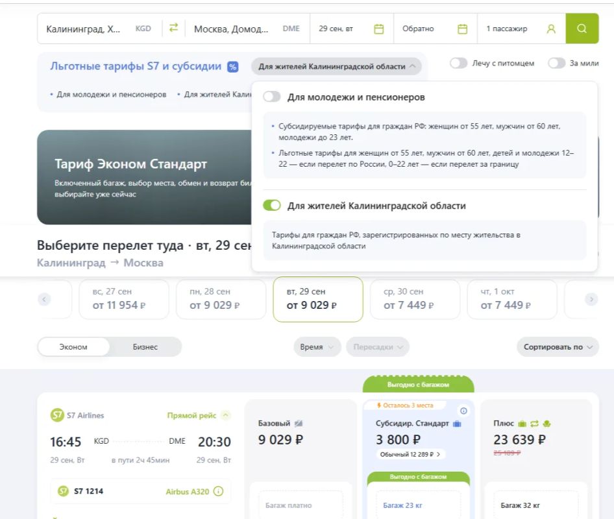This screenshot has width=614, height=519.
Task: Toggle Лечу с питомцем switch
Action: tap(458, 63)
